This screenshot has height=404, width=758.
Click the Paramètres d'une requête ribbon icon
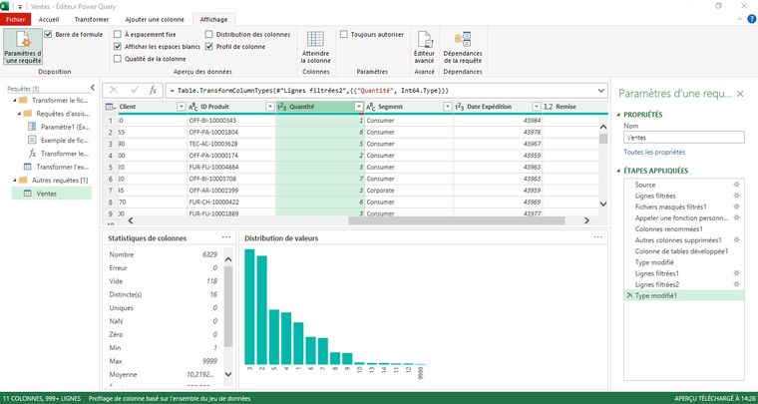click(x=22, y=46)
